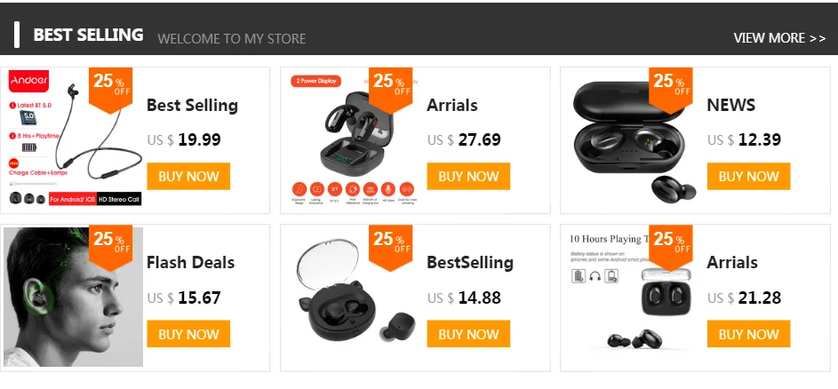Click BUY NOW for the $19.99 item

pyautogui.click(x=188, y=176)
